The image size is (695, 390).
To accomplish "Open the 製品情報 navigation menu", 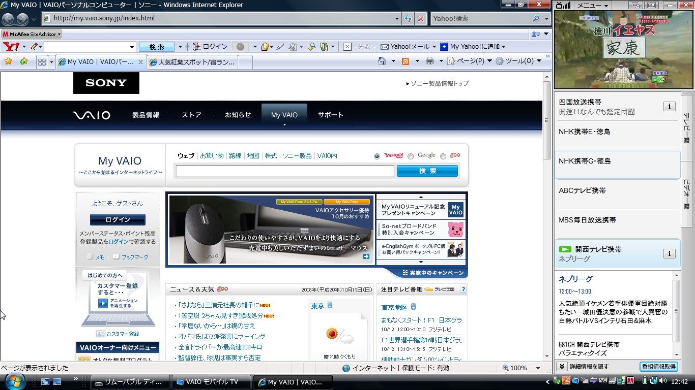I will click(x=146, y=115).
